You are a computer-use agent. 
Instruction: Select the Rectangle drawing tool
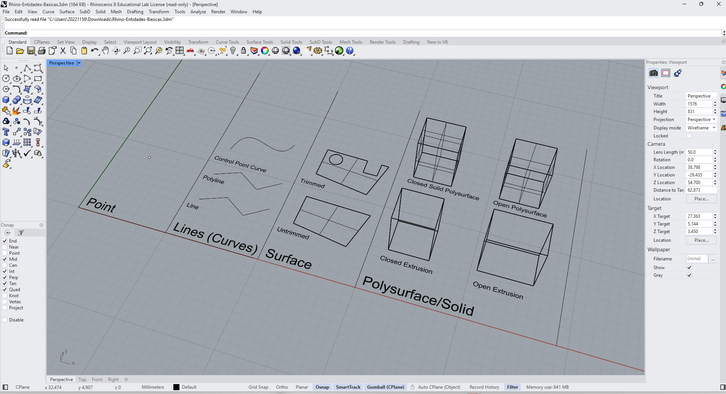pyautogui.click(x=38, y=79)
